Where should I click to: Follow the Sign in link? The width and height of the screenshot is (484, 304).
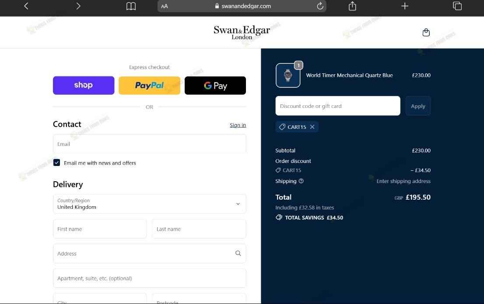click(238, 125)
